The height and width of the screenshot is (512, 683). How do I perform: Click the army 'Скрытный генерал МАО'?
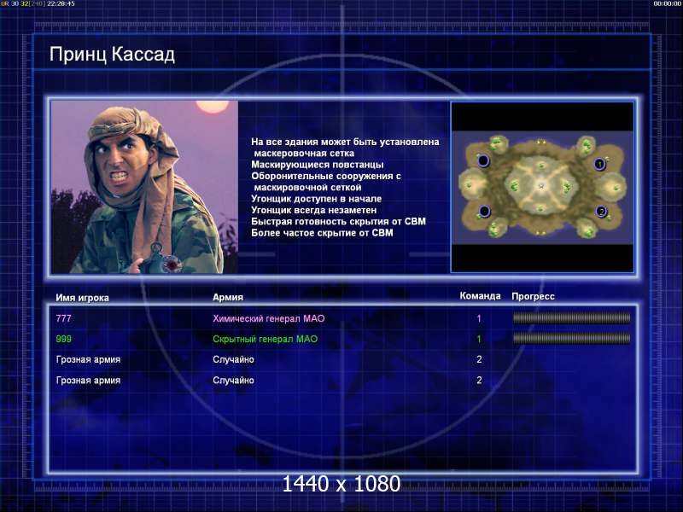266,339
